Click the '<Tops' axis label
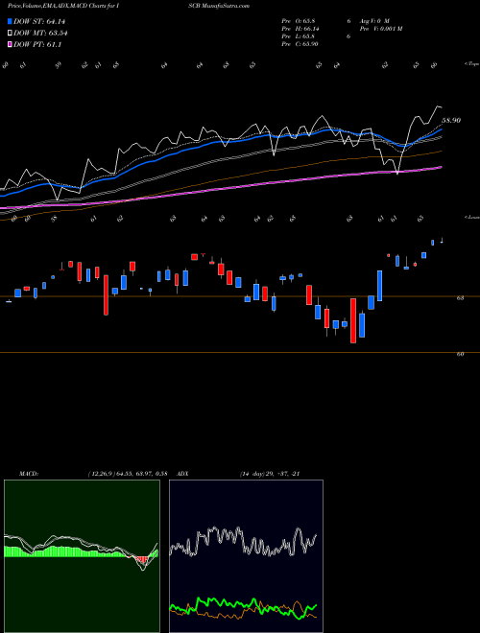The image size is (480, 633). tap(471, 64)
